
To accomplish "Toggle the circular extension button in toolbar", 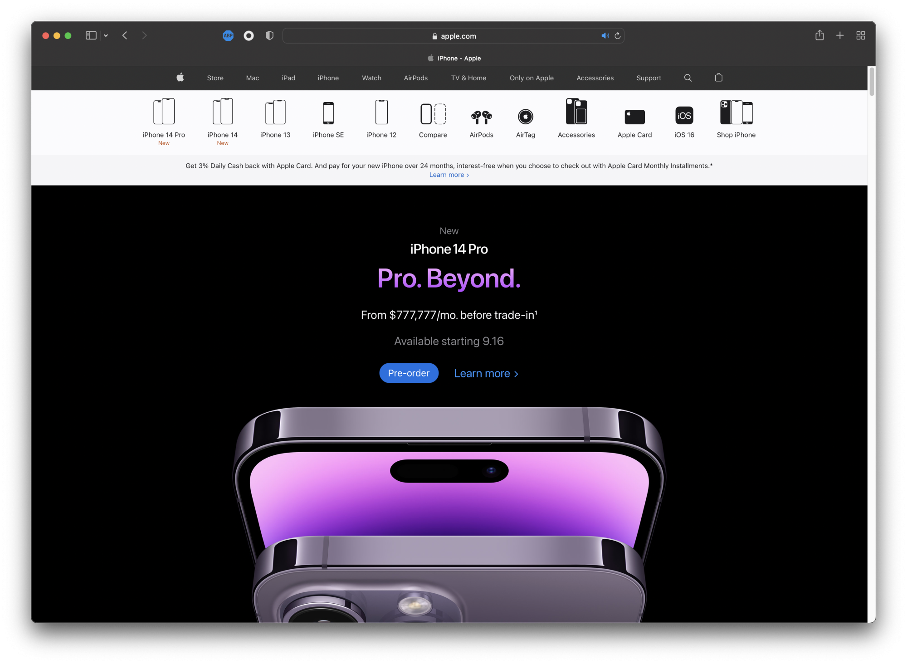I will (x=249, y=35).
